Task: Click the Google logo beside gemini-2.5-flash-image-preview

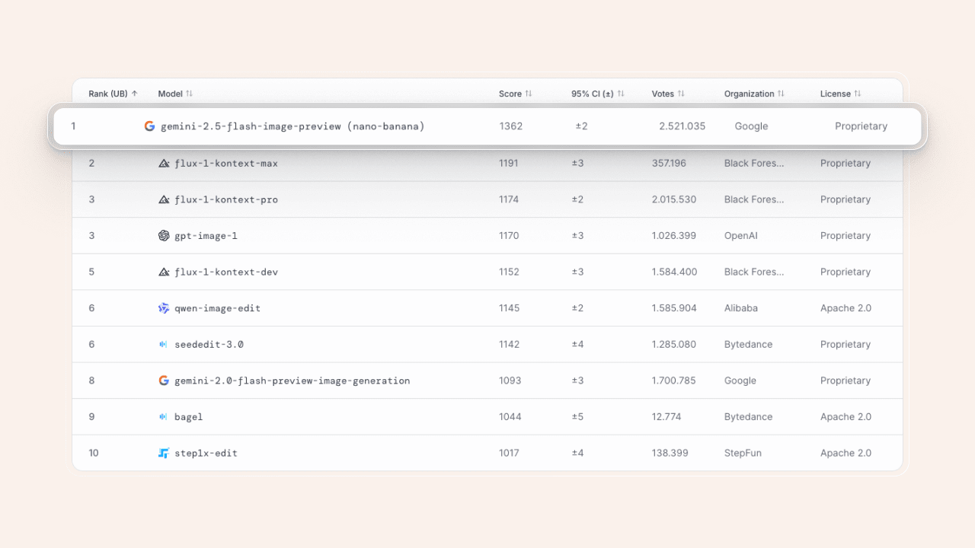Action: click(x=149, y=126)
